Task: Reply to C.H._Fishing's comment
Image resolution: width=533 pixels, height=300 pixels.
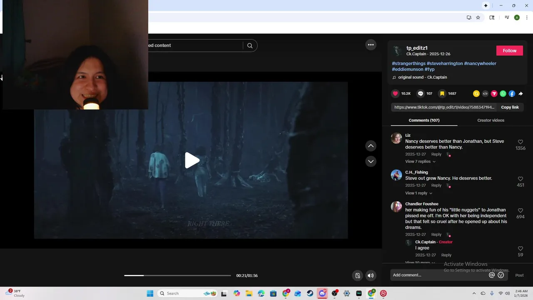Action: 436,185
